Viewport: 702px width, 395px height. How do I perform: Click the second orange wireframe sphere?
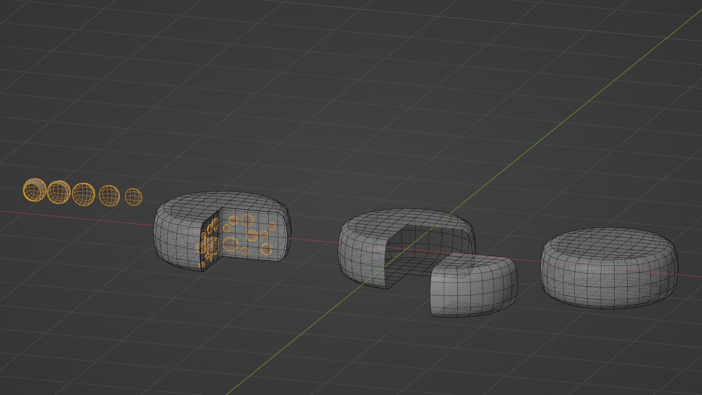(x=58, y=192)
